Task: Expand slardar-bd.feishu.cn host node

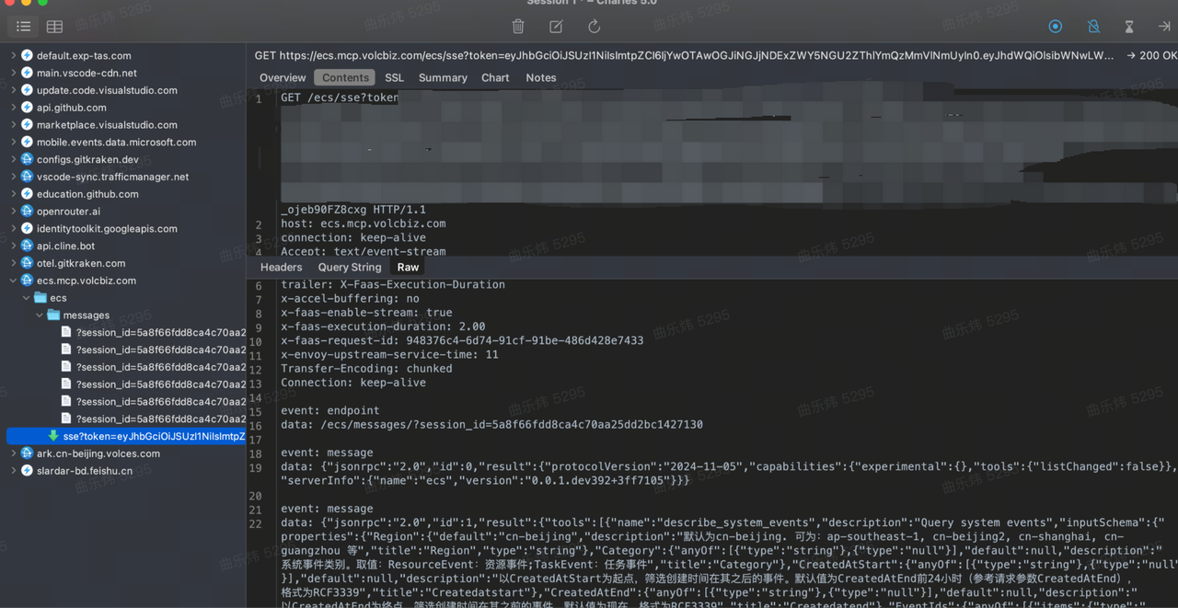Action: pyautogui.click(x=13, y=471)
